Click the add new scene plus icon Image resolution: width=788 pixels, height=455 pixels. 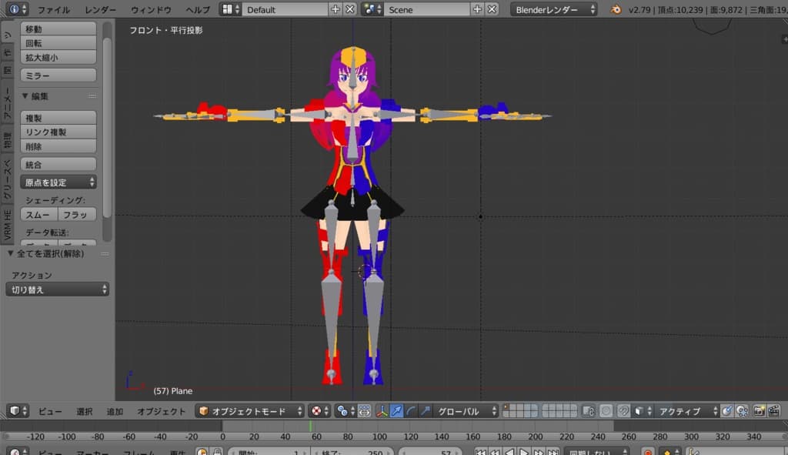tap(477, 10)
